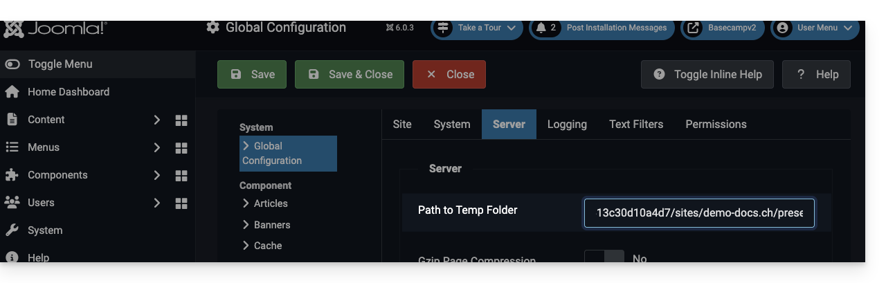Open the Users dashboard grid icon

tap(181, 203)
